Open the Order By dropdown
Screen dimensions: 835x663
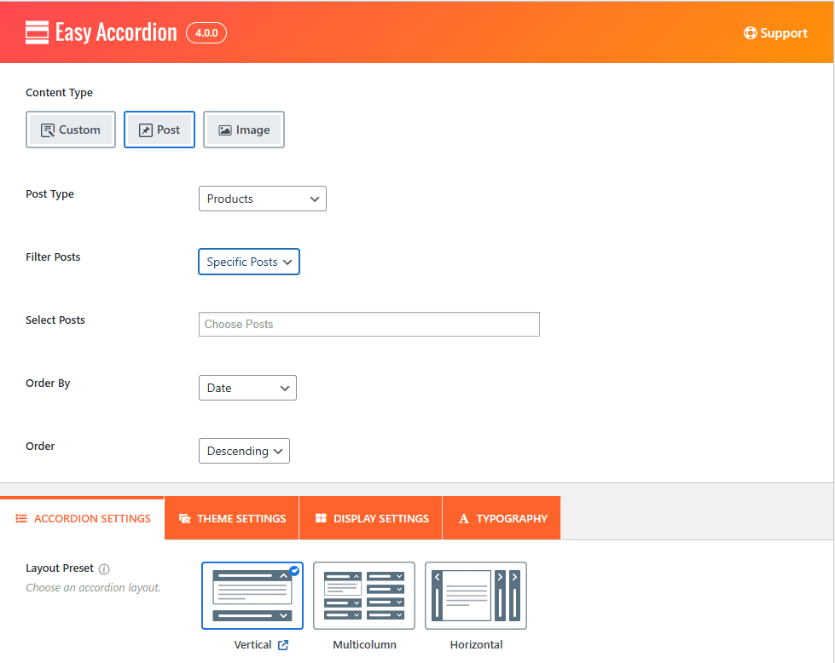point(247,388)
